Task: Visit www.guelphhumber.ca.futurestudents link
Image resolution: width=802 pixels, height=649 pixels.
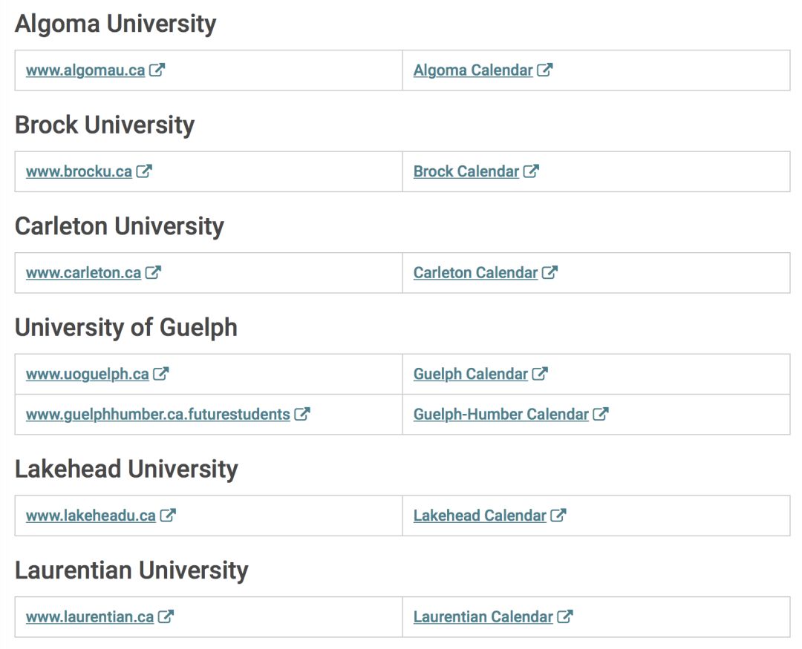Action: point(158,414)
